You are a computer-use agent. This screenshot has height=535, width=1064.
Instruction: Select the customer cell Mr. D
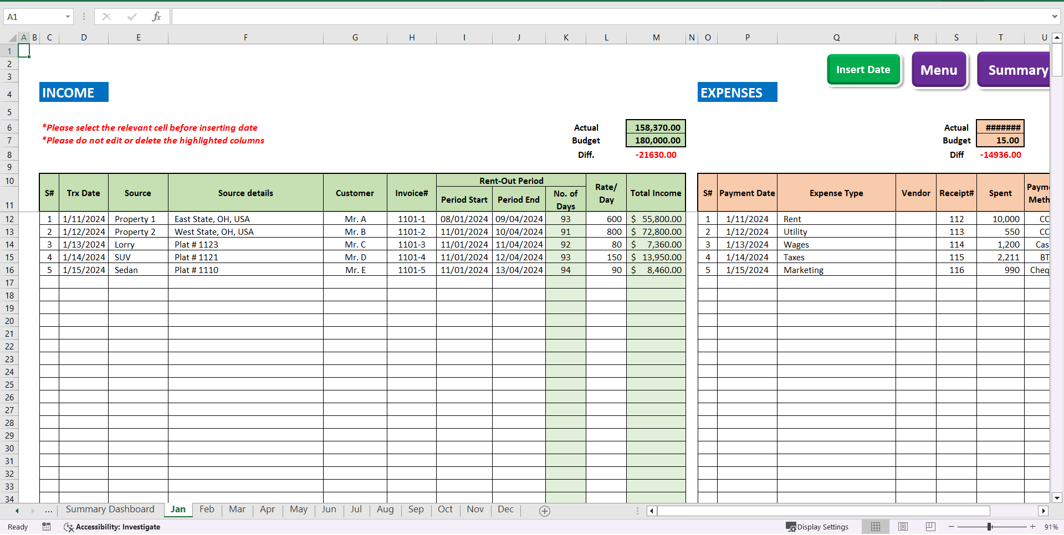click(355, 257)
